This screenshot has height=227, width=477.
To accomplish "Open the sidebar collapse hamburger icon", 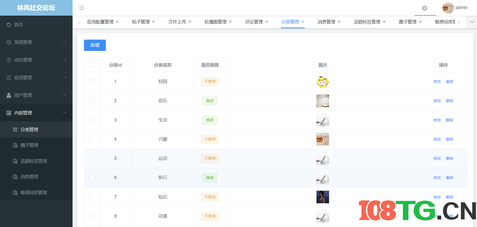I will click(x=81, y=8).
